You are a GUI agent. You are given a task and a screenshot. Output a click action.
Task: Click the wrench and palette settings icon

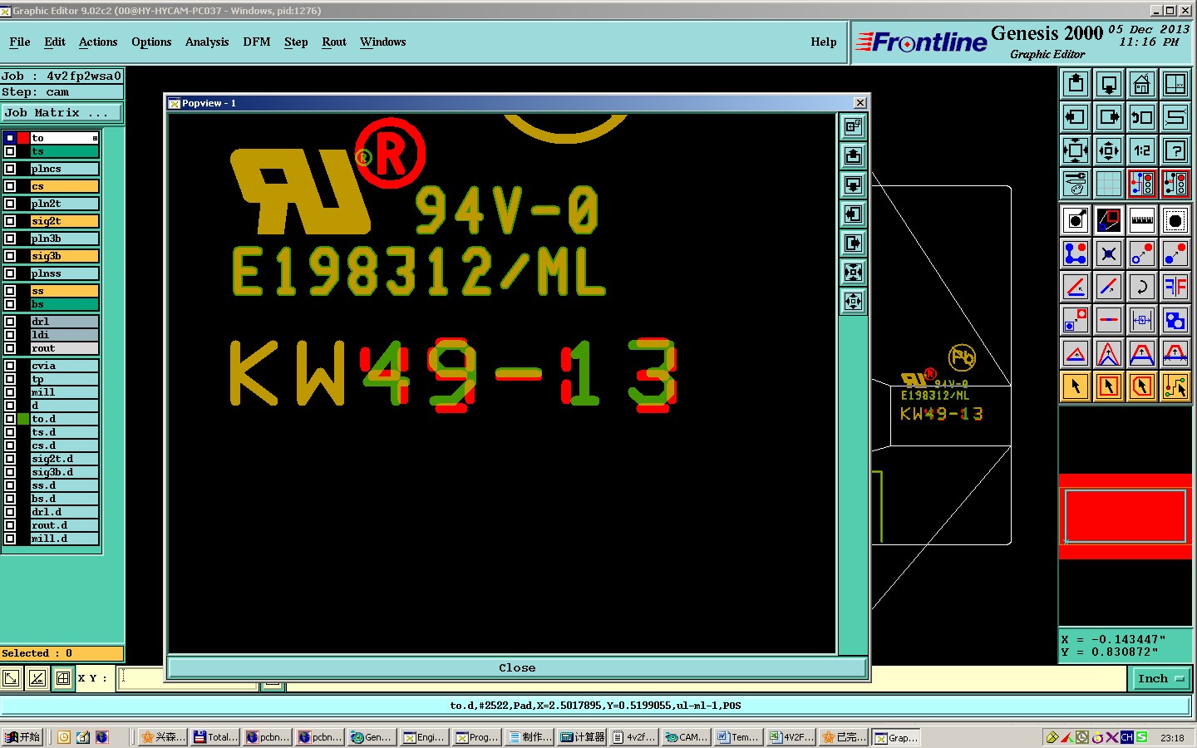1076,184
